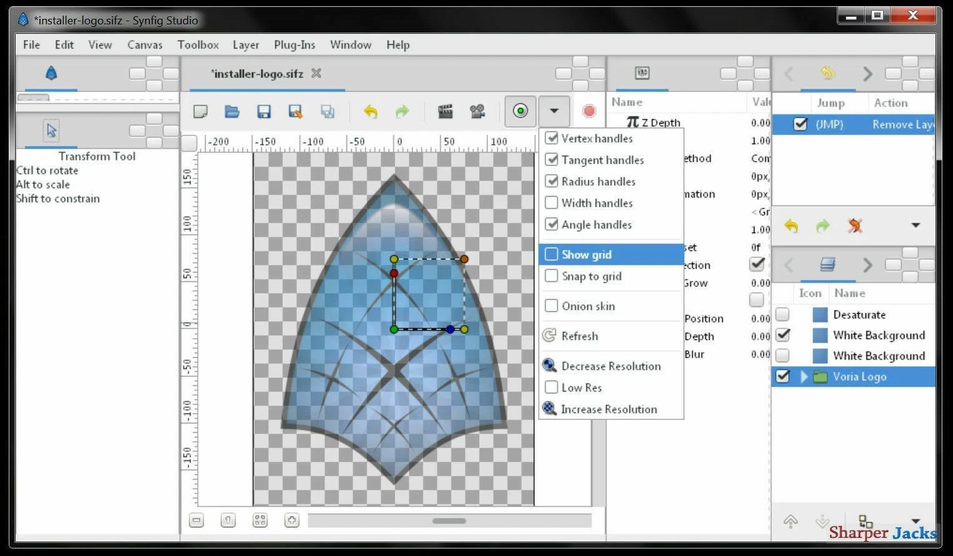Go to next tab in Layers panel
The height and width of the screenshot is (556, 953).
867,266
